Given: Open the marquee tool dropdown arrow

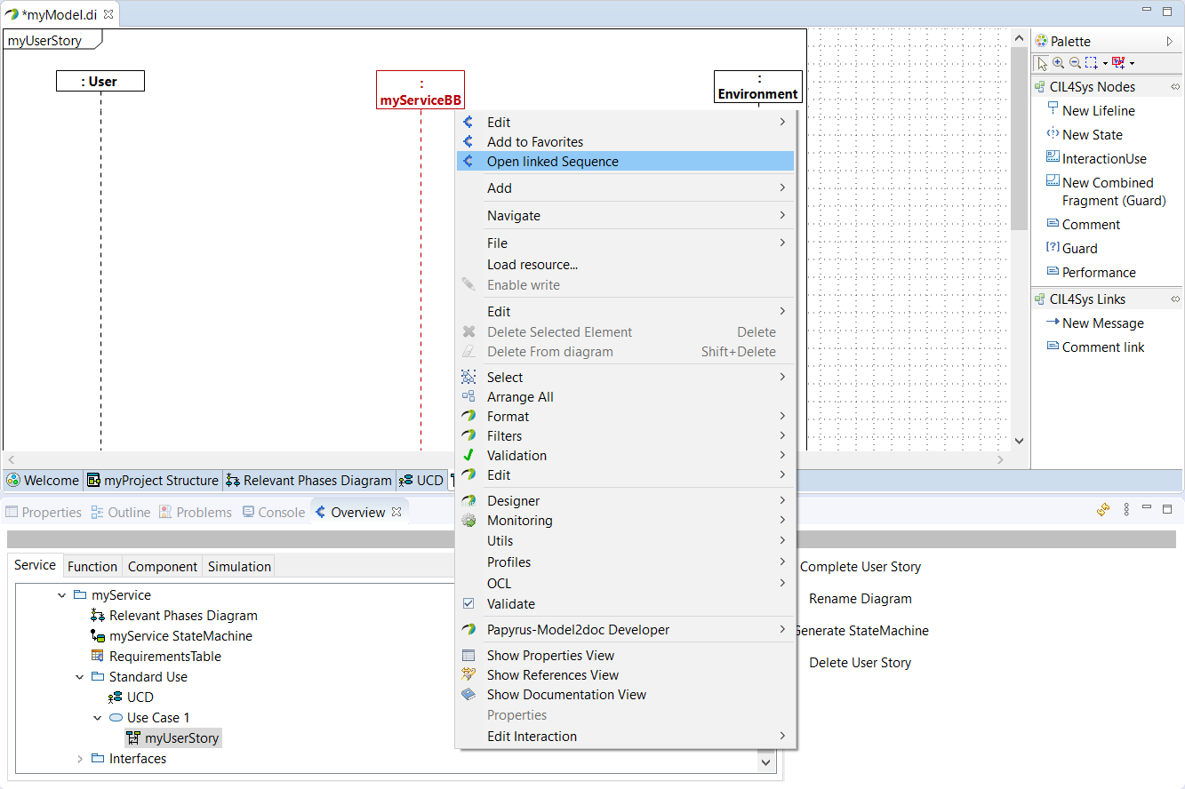Looking at the screenshot, I should coord(1104,63).
